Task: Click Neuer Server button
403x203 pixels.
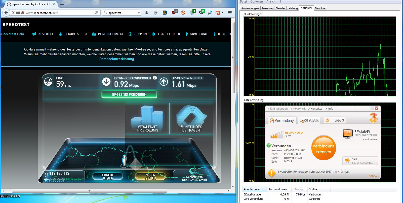Action: tap(150, 176)
